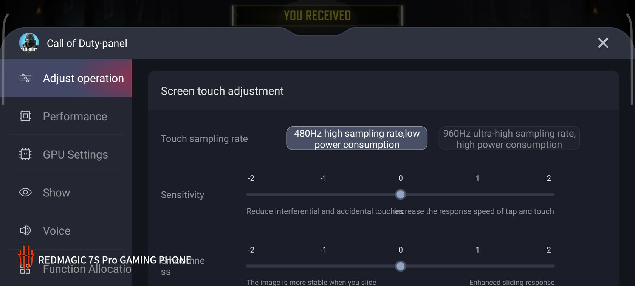The height and width of the screenshot is (286, 635).
Task: Click the Sensitivity slider handle
Action: point(400,194)
